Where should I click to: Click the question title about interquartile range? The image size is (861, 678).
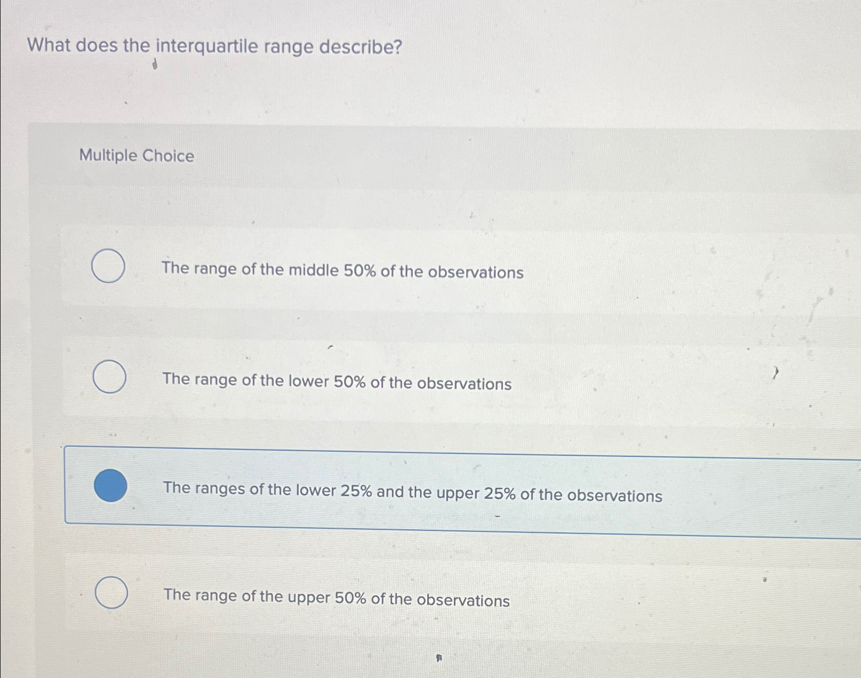click(213, 47)
